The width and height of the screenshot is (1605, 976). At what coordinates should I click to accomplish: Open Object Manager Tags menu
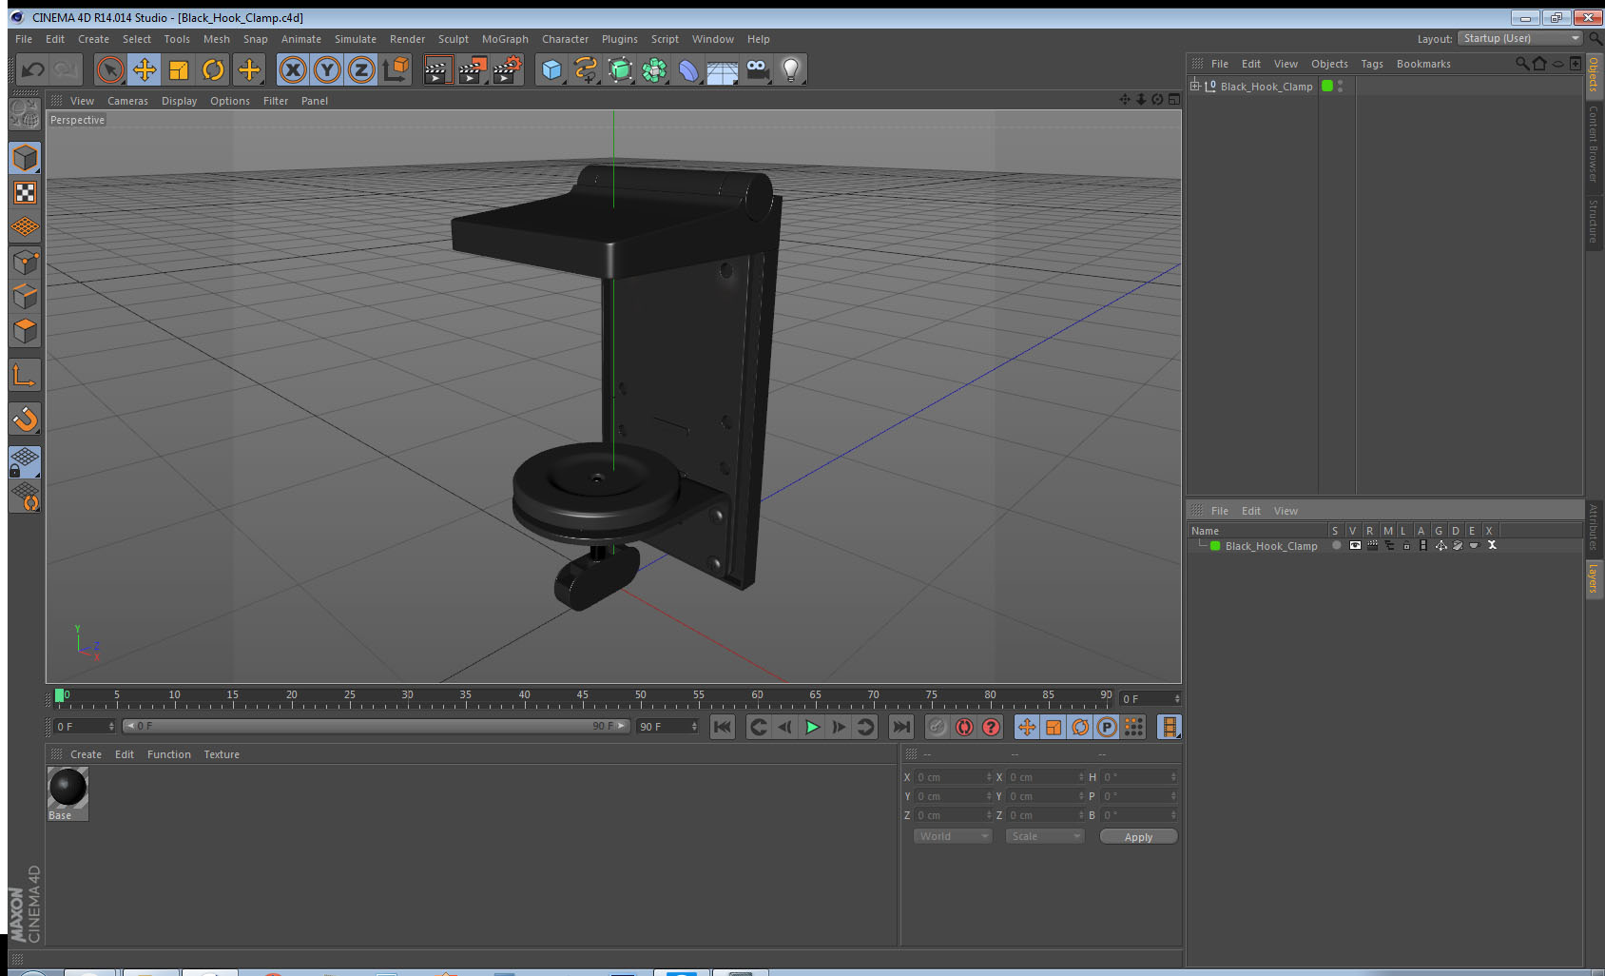[x=1371, y=64]
